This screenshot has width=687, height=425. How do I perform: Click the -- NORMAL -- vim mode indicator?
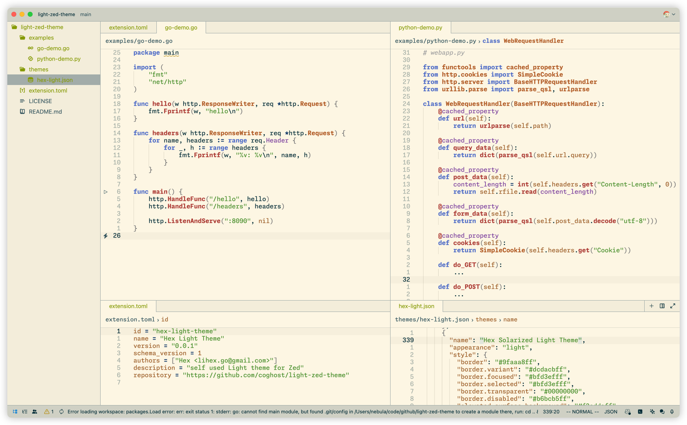(x=582, y=412)
